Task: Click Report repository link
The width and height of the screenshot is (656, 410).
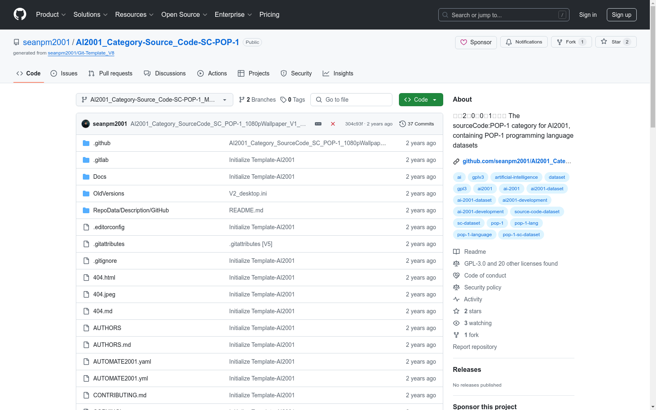Action: click(x=475, y=347)
